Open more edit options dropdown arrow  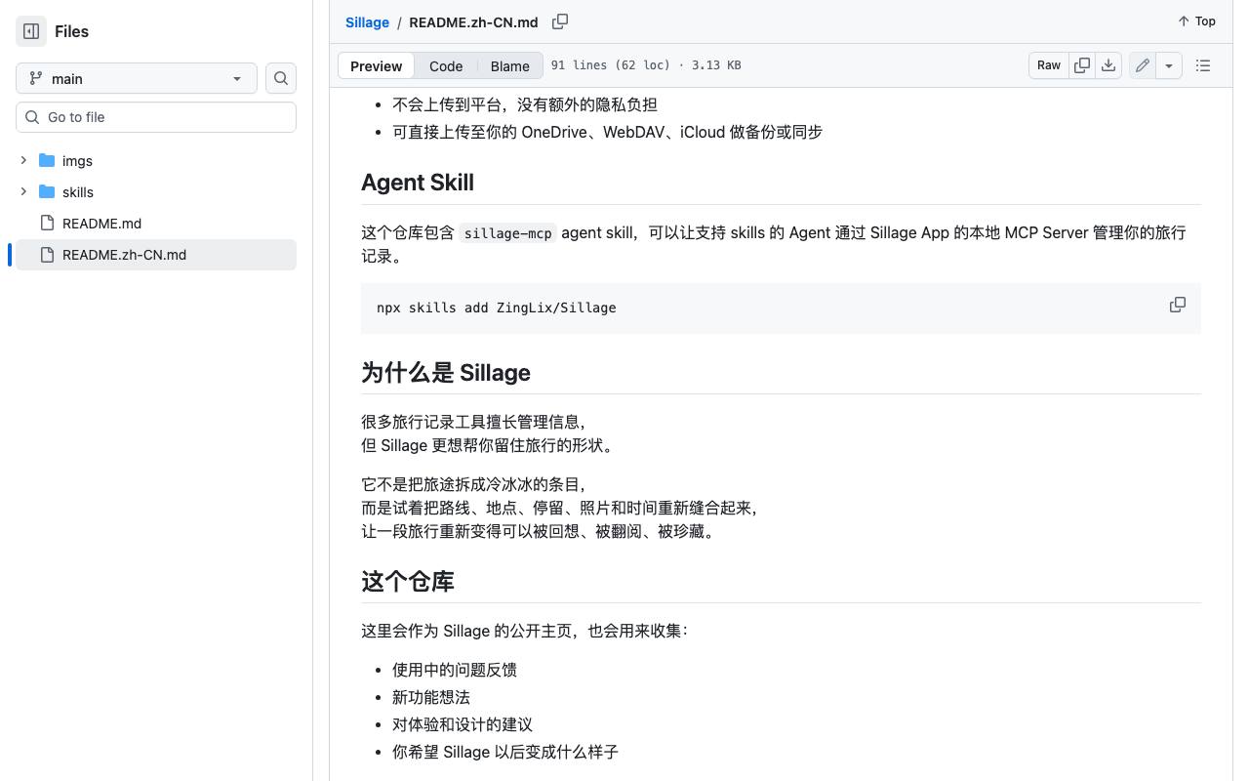pyautogui.click(x=1169, y=65)
